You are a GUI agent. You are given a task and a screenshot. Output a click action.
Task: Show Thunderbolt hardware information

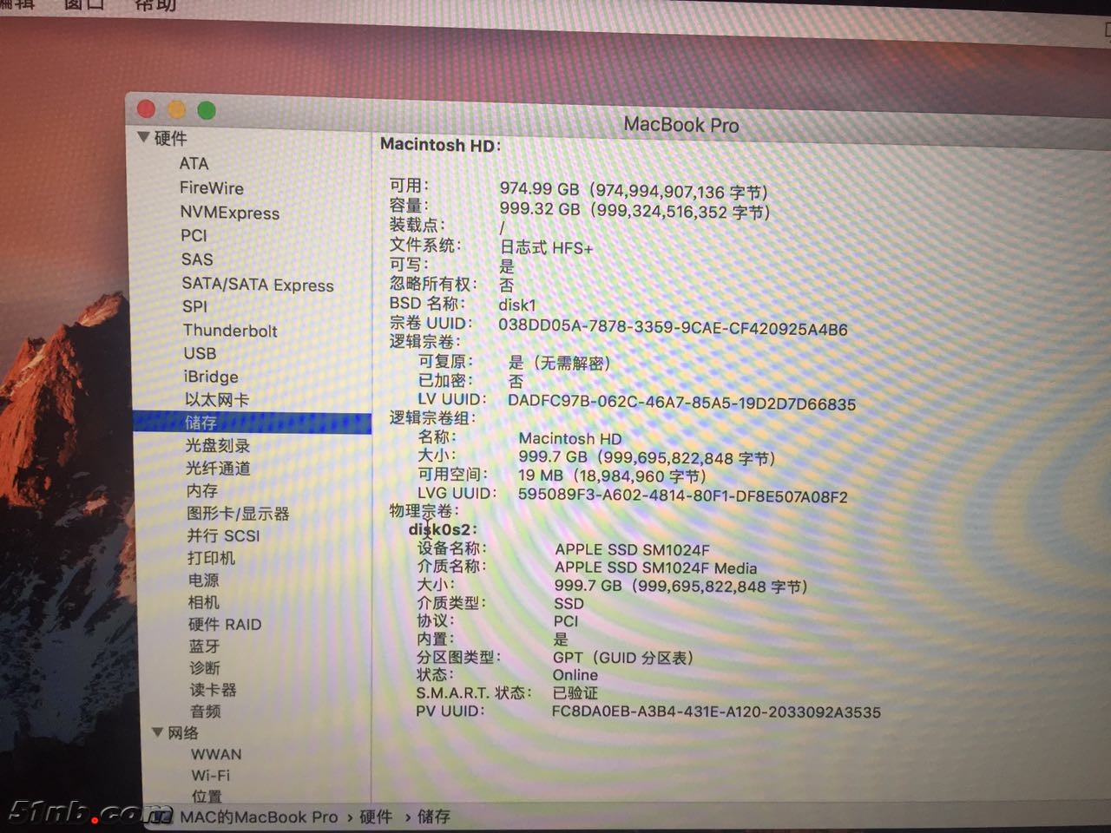click(230, 331)
